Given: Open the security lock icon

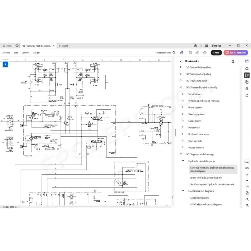Looking at the screenshot, I should coord(247,95).
